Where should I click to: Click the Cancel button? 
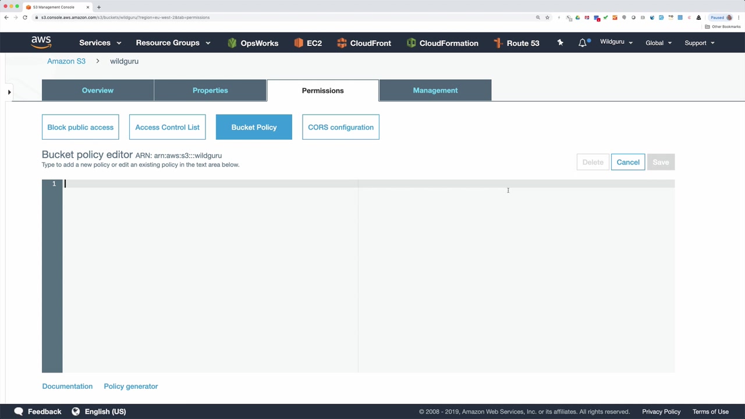click(x=628, y=162)
